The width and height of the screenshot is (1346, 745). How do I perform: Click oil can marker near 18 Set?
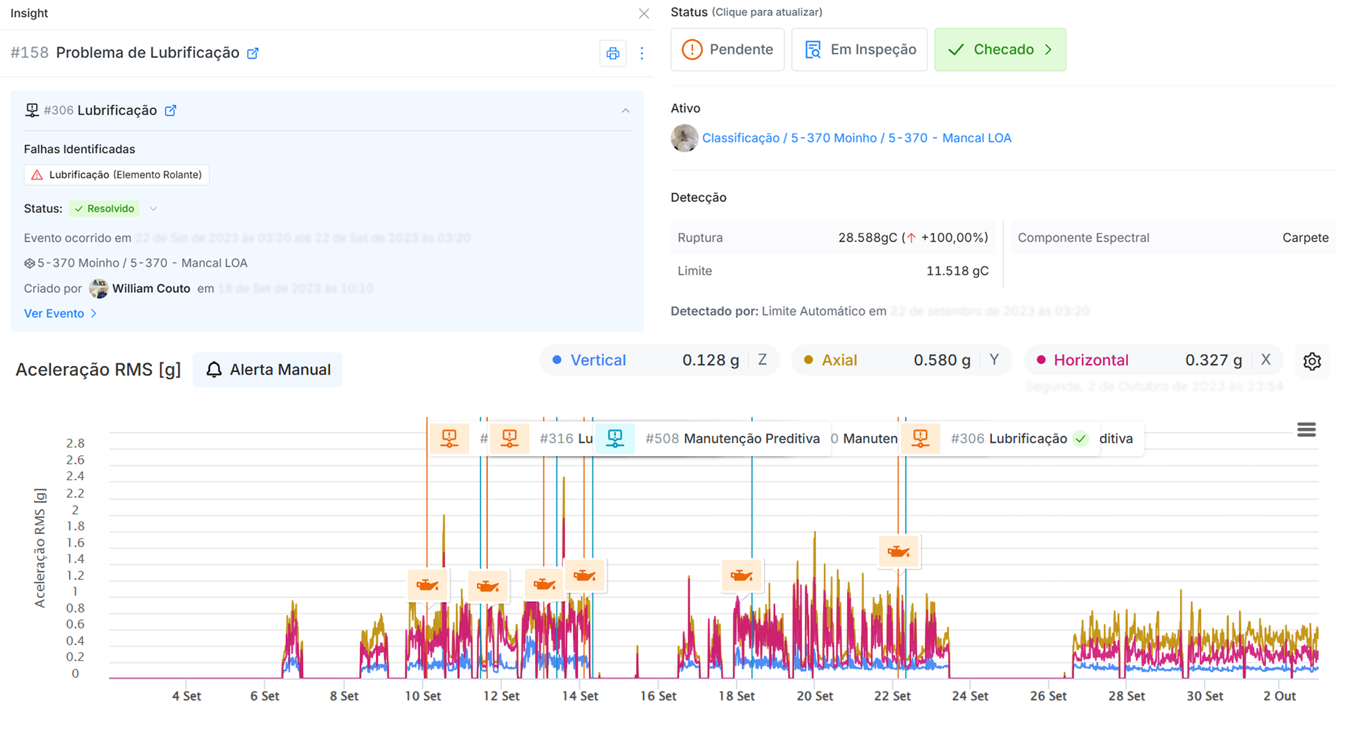coord(741,575)
